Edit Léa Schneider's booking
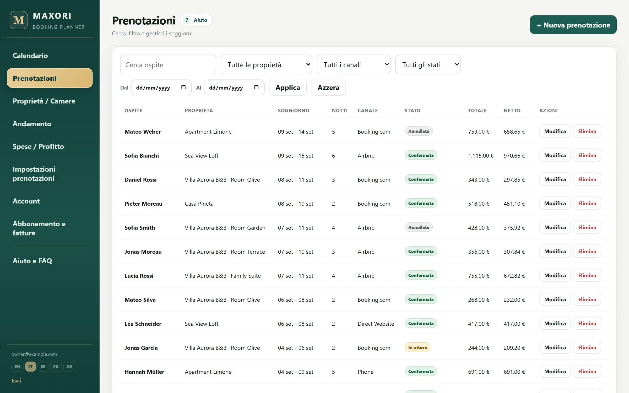This screenshot has width=629, height=393. click(x=555, y=323)
